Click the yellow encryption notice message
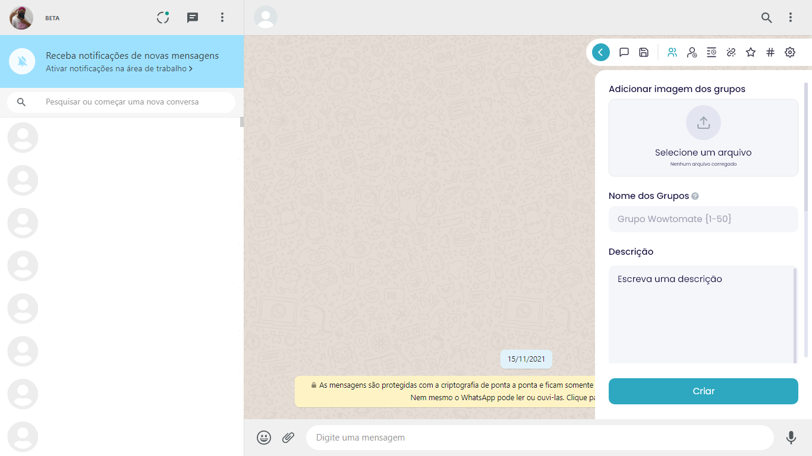 [445, 391]
